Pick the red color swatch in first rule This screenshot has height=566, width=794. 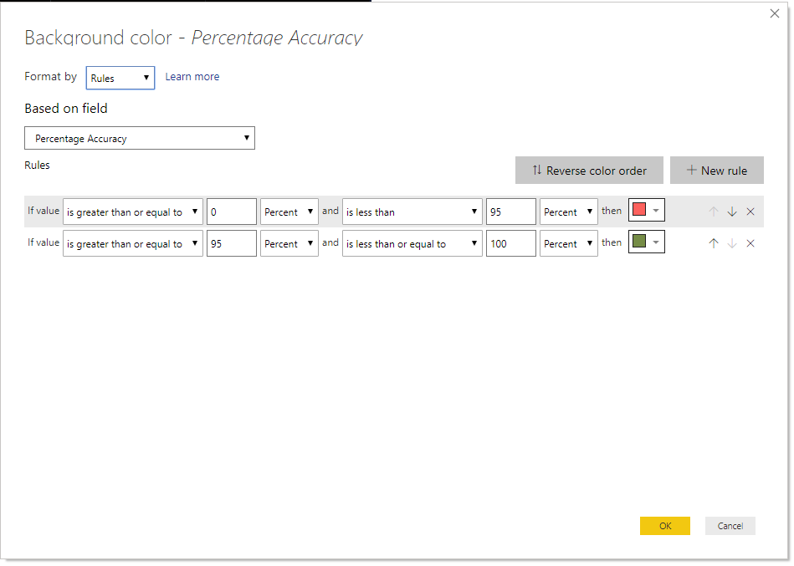coord(646,210)
